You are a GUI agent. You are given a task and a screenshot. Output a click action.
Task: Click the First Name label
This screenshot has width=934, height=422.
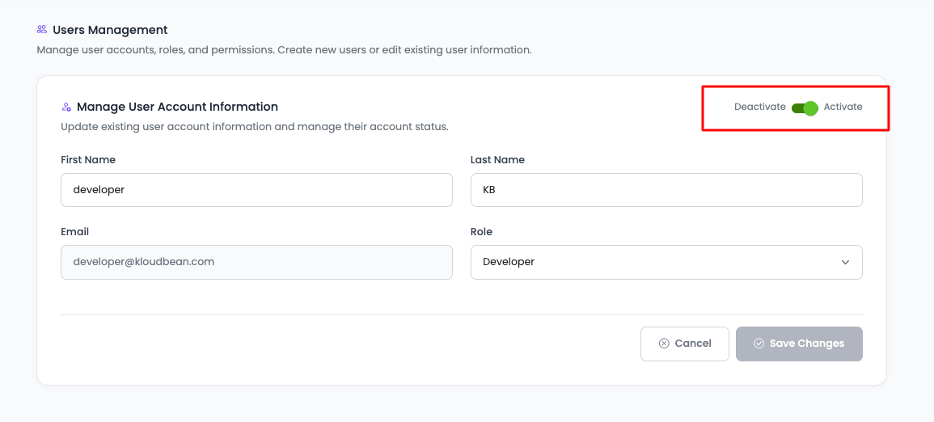88,160
